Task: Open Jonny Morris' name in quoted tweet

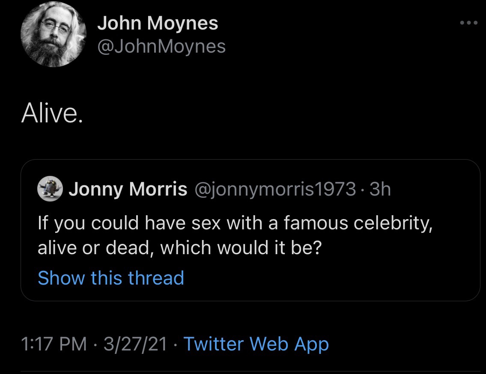Action: coord(128,189)
